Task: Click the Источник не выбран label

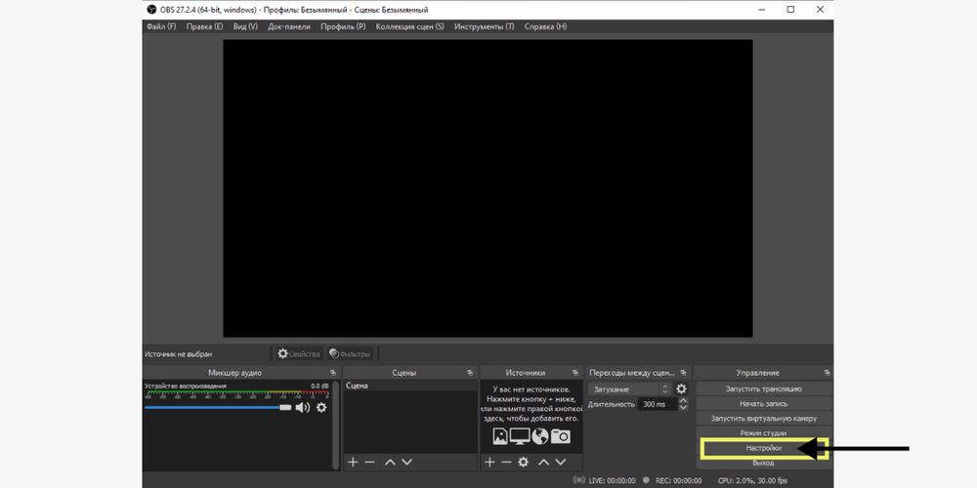Action: tap(178, 354)
